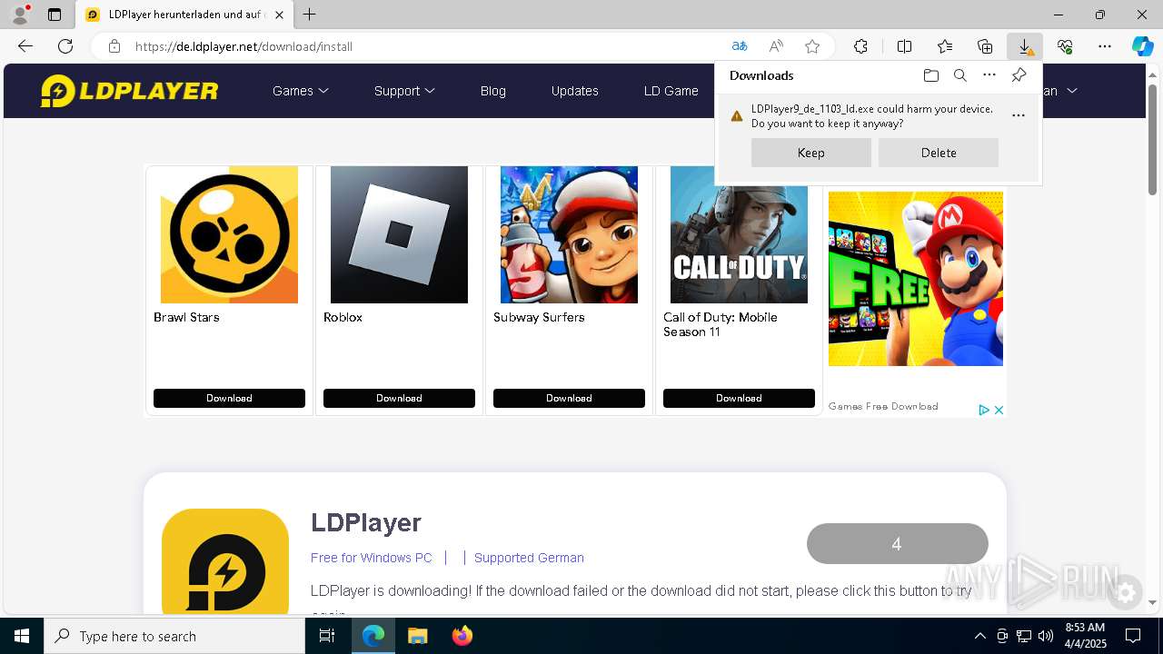Open Task View on taskbar
This screenshot has width=1163, height=654.
[327, 636]
